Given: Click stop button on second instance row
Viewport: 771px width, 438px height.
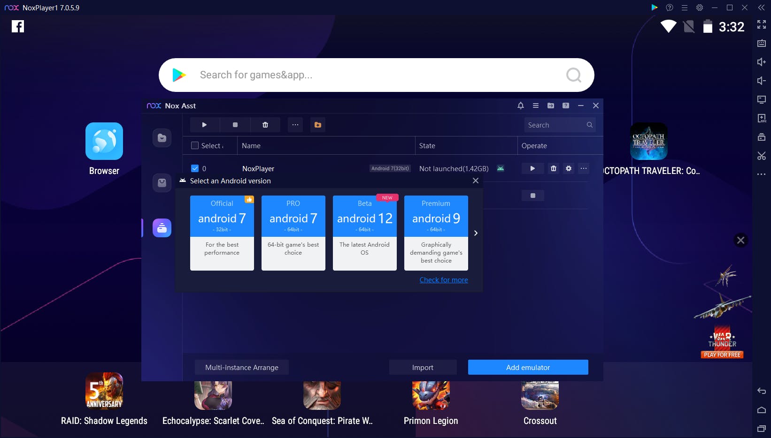Looking at the screenshot, I should pyautogui.click(x=533, y=196).
